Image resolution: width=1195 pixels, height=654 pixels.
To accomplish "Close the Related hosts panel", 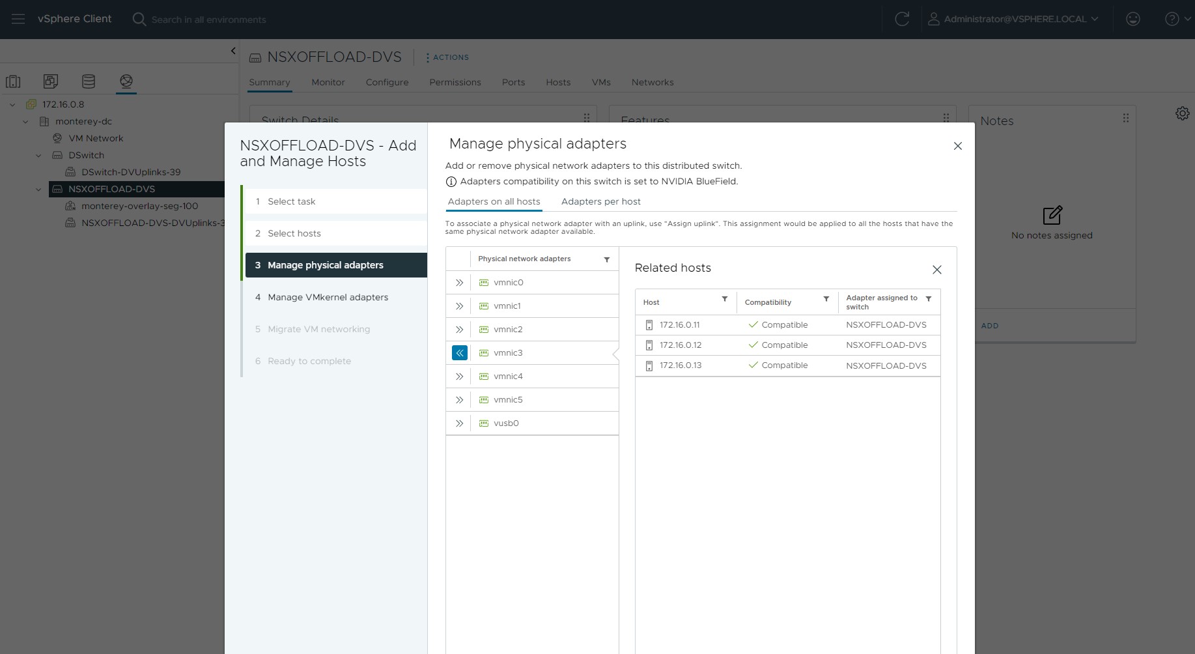I will coord(936,270).
